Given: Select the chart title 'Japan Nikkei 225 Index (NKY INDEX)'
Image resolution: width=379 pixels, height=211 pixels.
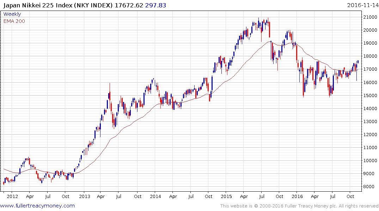Looking at the screenshot, I should coord(58,5).
